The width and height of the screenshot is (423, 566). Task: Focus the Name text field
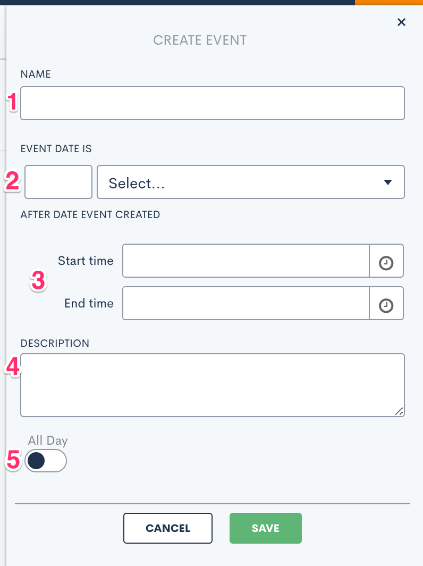[213, 103]
